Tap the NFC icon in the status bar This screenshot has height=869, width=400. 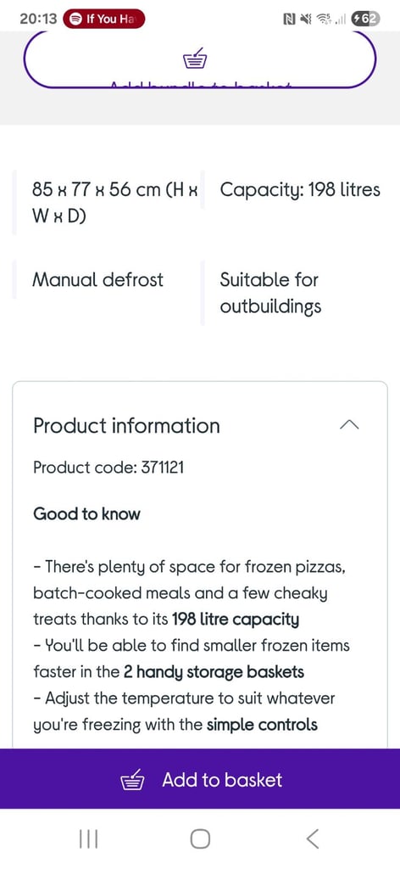pyautogui.click(x=289, y=20)
